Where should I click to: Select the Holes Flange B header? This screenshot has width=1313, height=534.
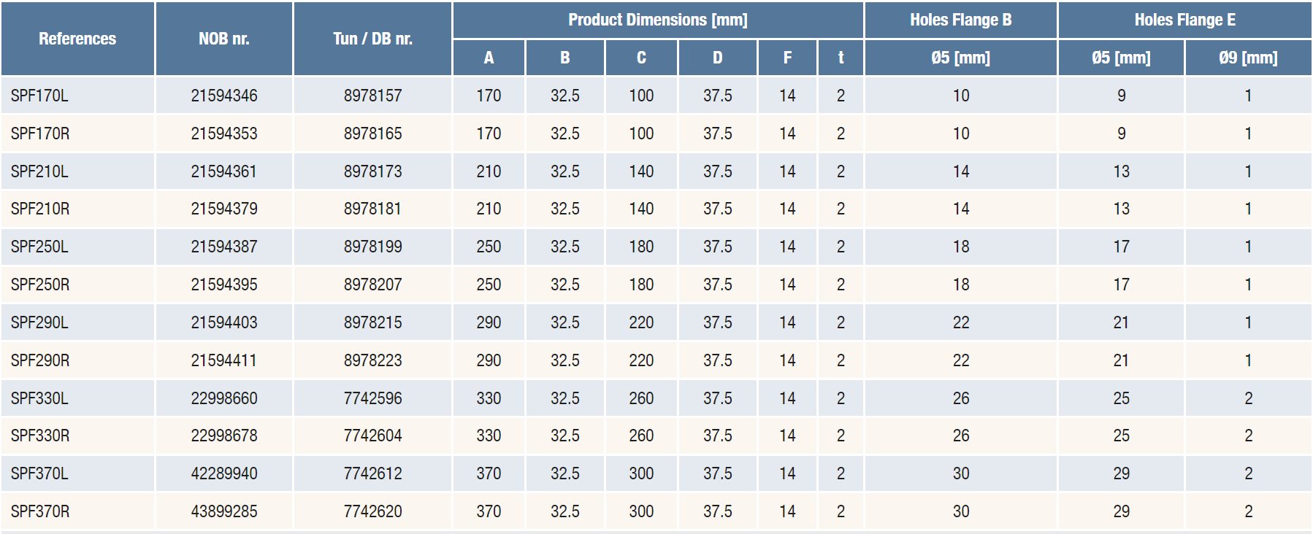click(960, 20)
